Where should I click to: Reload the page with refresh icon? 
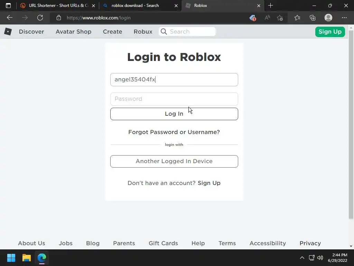40,18
